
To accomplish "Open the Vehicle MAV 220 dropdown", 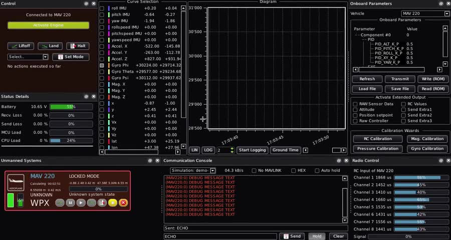I will pos(424,13).
